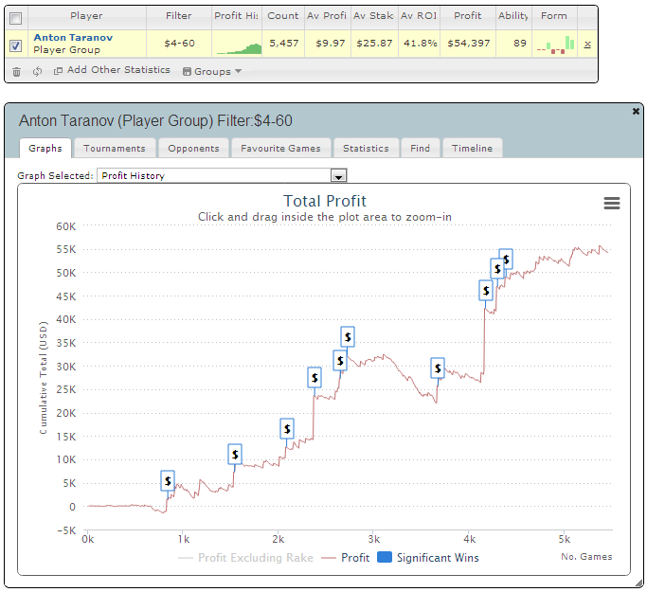Expand the Groups dropdown
The height and width of the screenshot is (592, 647).
pyautogui.click(x=211, y=71)
